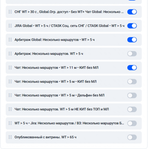Click drag handle of WT > 5 м КИТ row
This screenshot has height=149, width=148.
pos(10,81)
